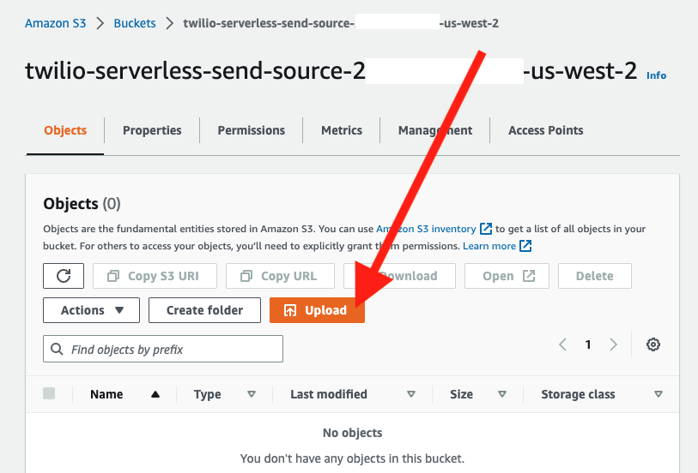
Task: Open the Access Points tab
Action: [546, 130]
